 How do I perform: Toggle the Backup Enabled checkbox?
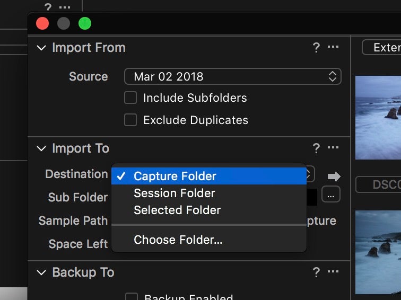click(x=132, y=296)
